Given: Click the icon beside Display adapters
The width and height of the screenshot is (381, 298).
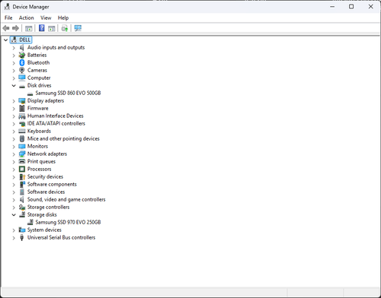Looking at the screenshot, I should pyautogui.click(x=22, y=101).
